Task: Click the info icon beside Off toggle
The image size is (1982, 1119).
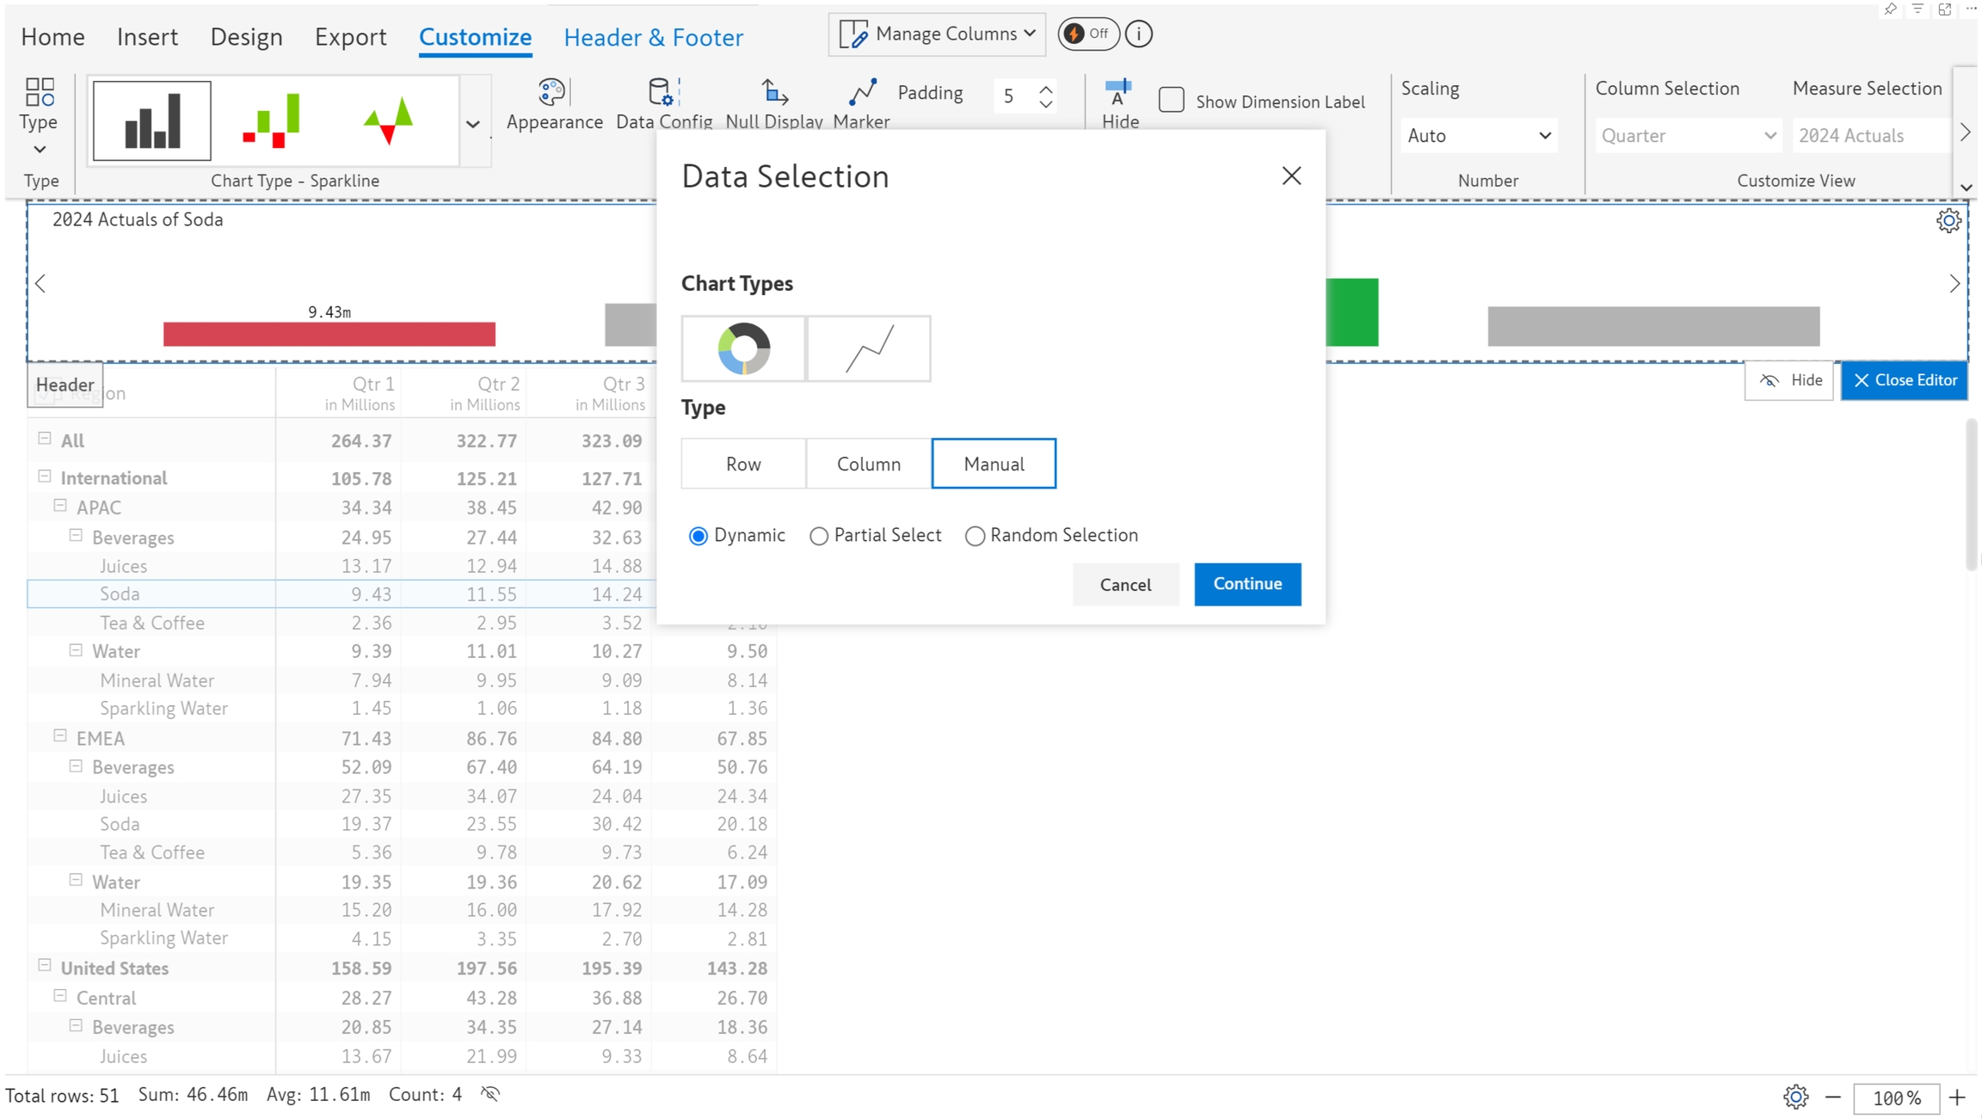Action: tap(1139, 34)
